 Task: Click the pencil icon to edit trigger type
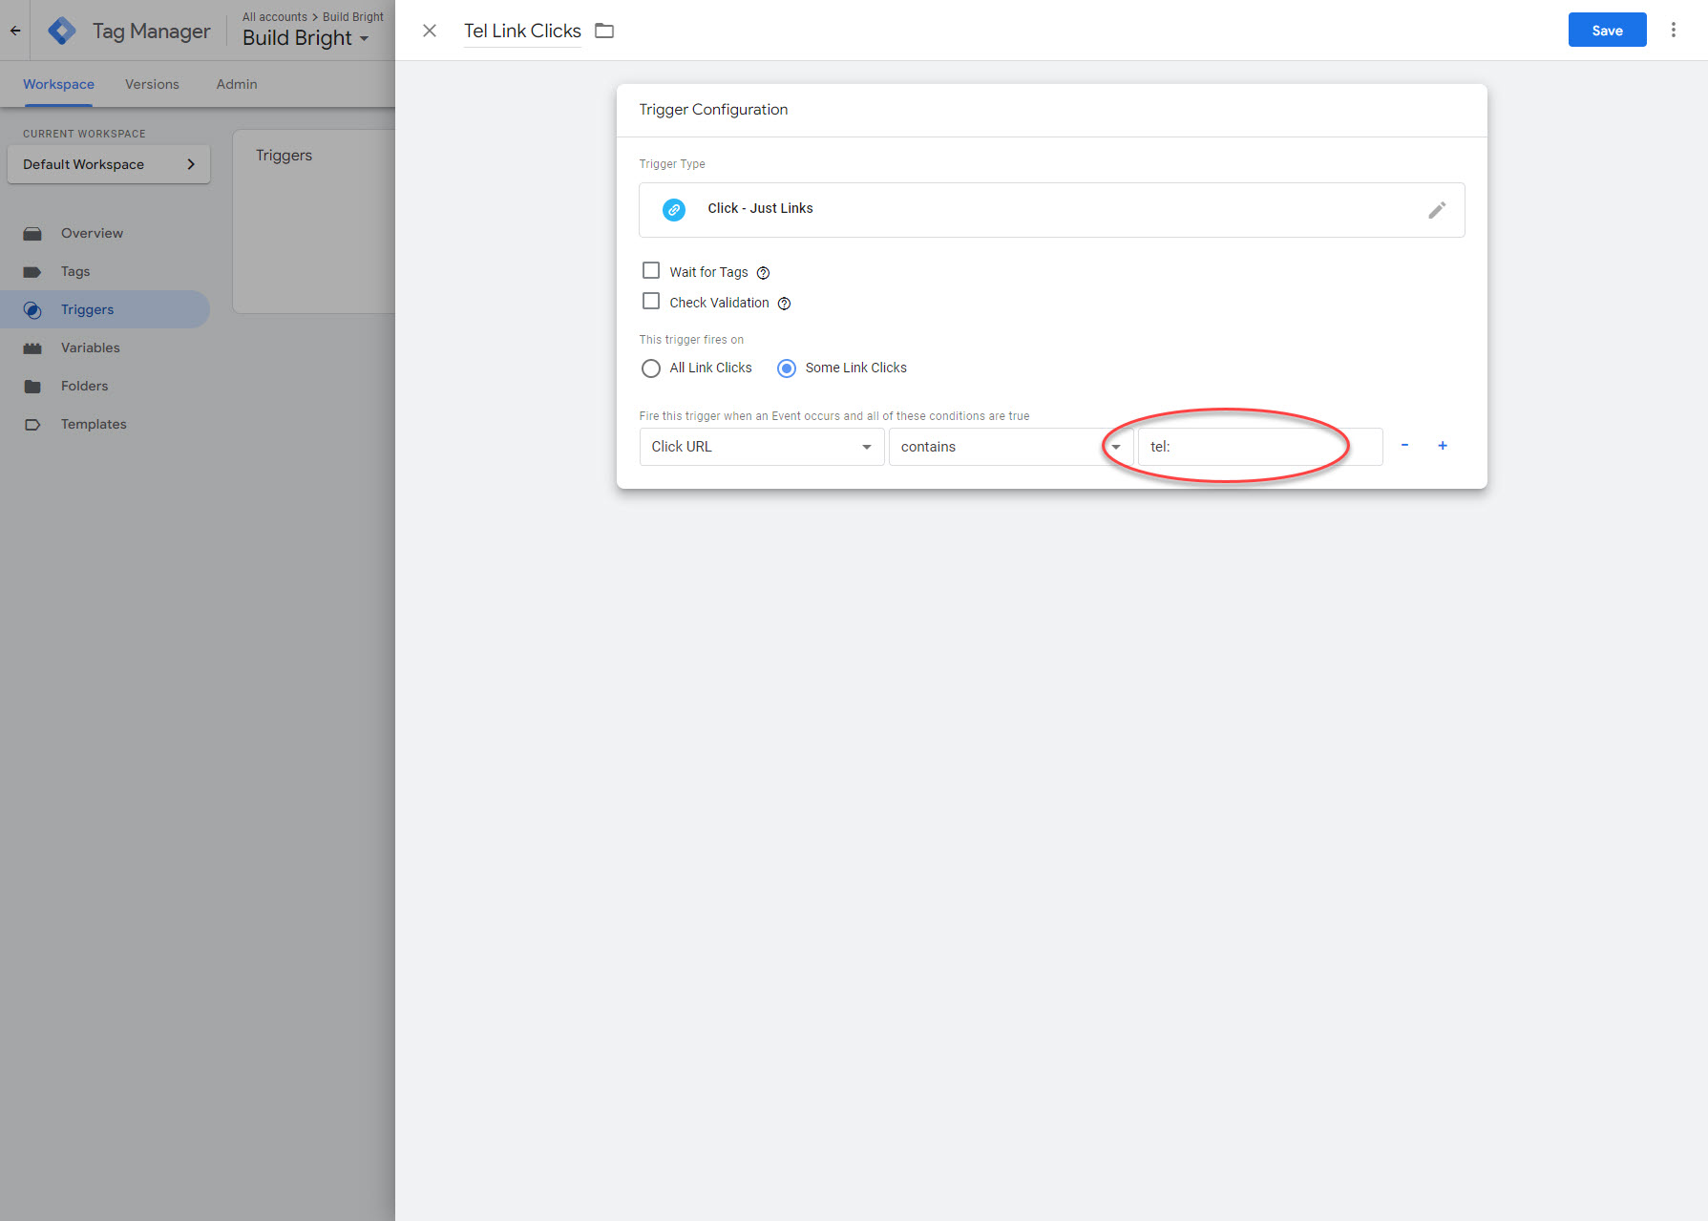(x=1436, y=210)
